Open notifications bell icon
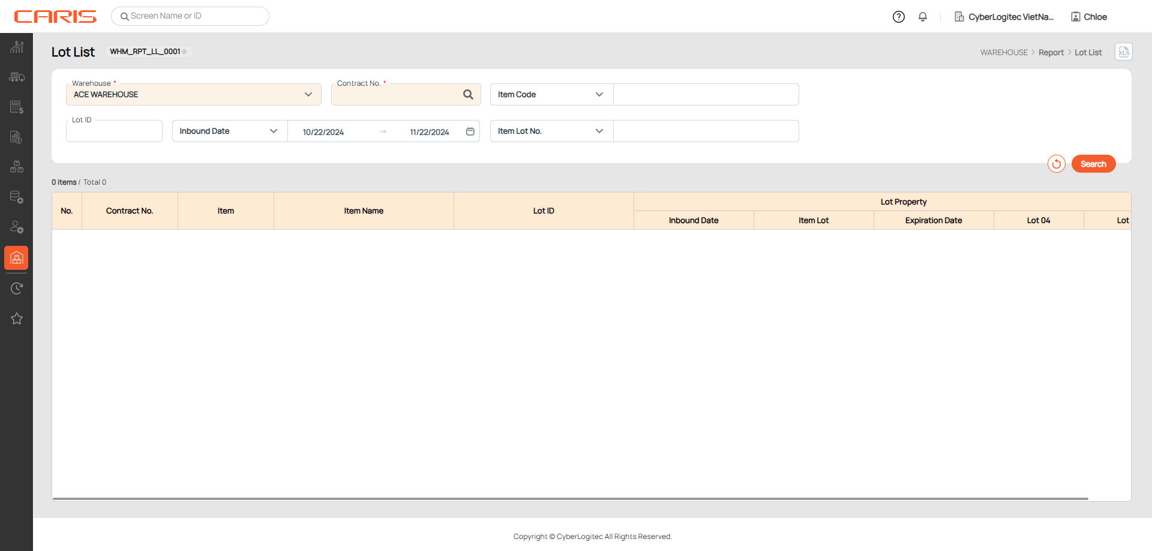This screenshot has height=551, width=1152. click(923, 17)
